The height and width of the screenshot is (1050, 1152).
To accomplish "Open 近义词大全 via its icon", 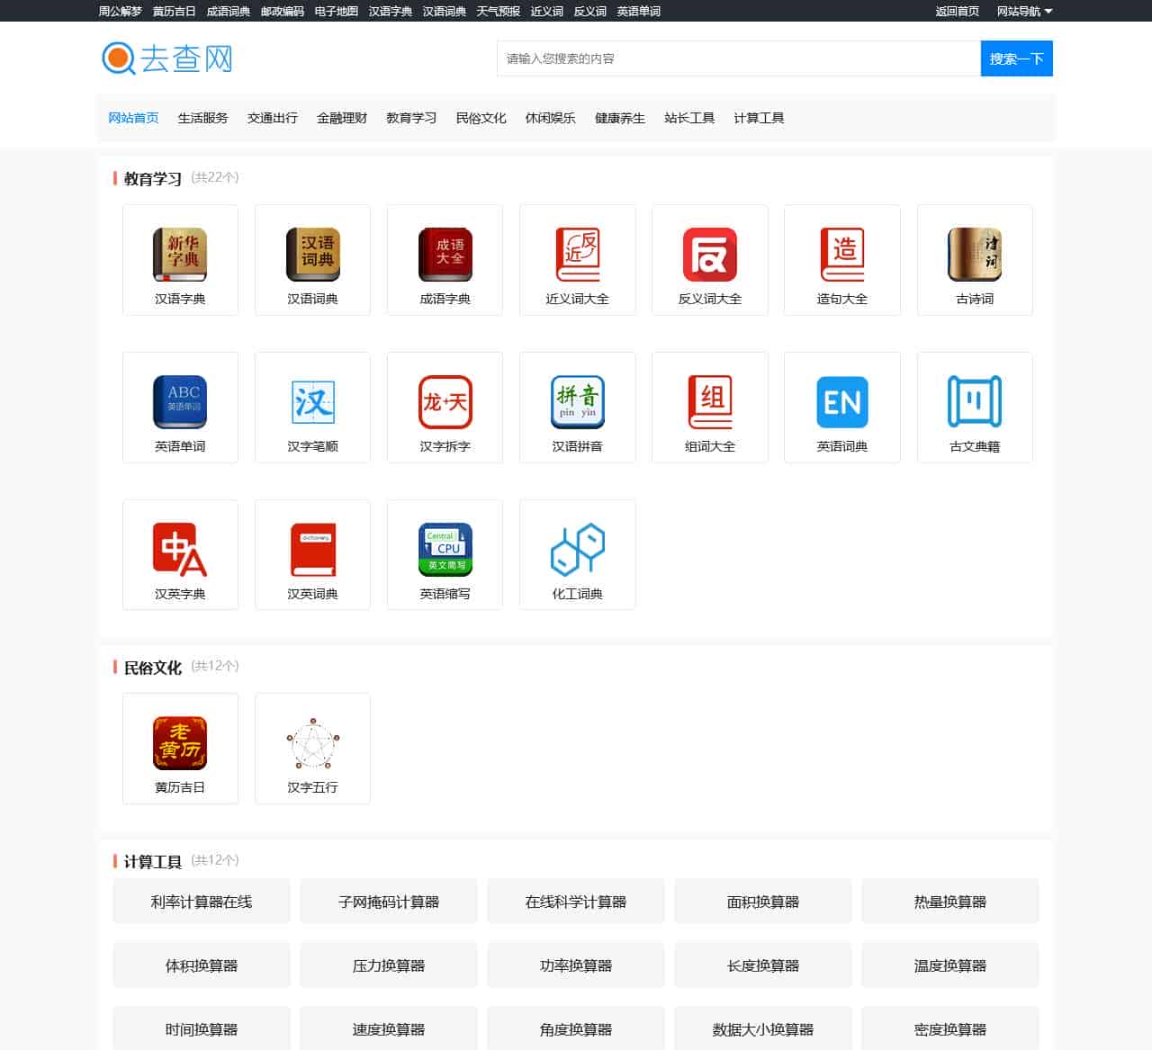I will coord(577,260).
